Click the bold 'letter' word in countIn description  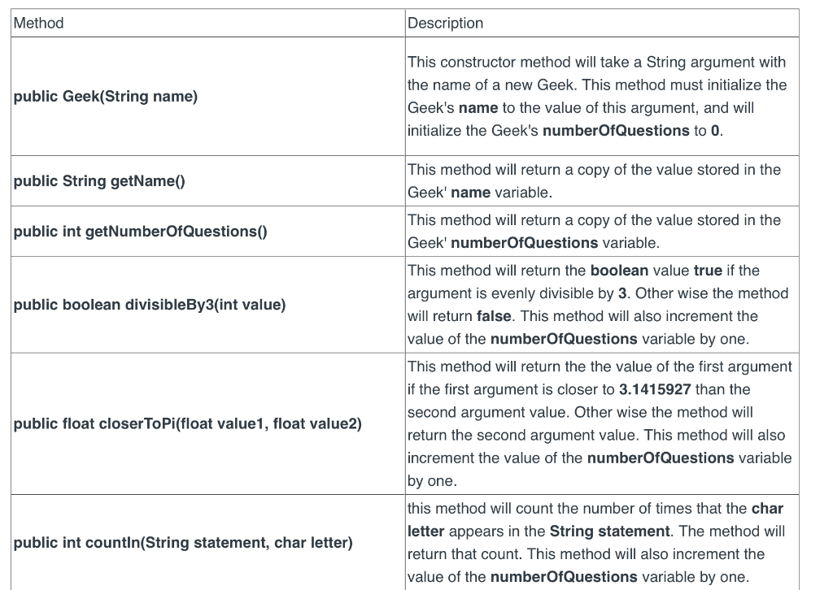point(425,531)
